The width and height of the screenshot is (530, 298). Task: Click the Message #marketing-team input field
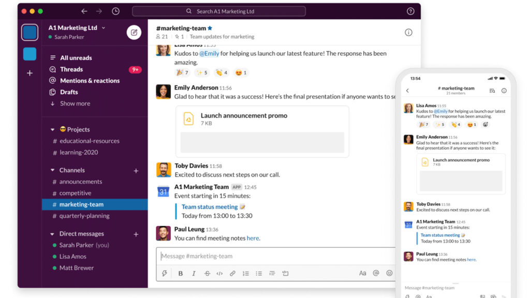point(274,256)
